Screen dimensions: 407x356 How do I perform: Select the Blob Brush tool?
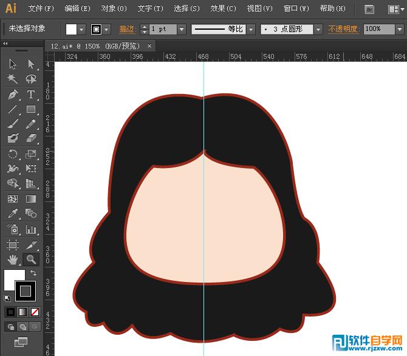(x=13, y=138)
